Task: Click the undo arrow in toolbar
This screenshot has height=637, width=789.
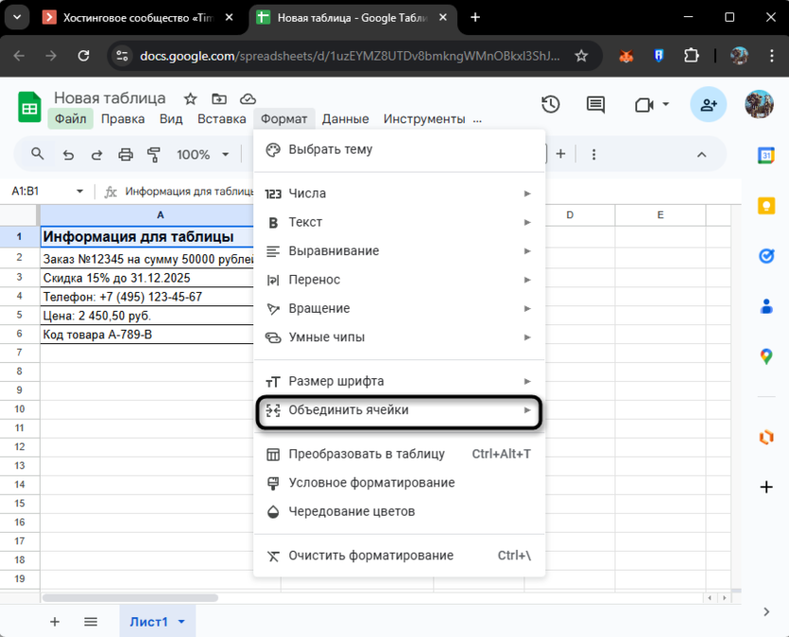Action: point(67,155)
